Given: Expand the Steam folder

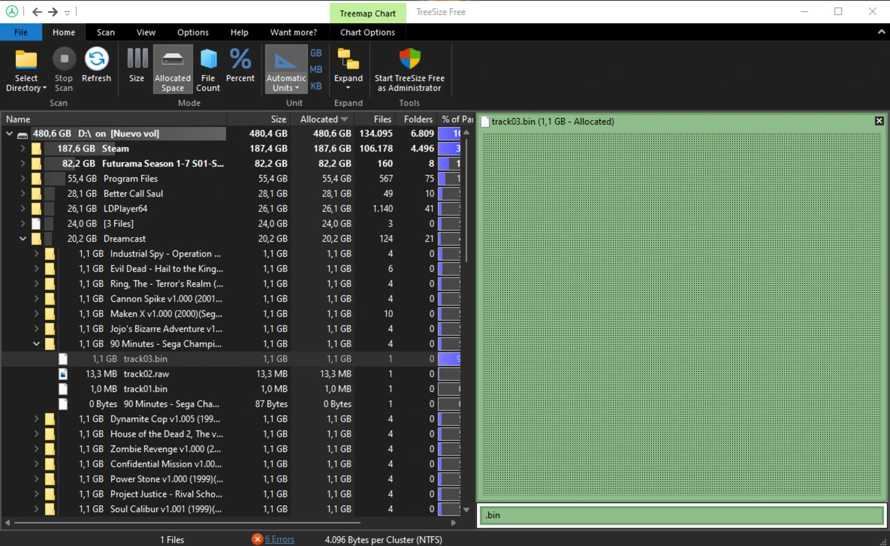Looking at the screenshot, I should pyautogui.click(x=23, y=148).
